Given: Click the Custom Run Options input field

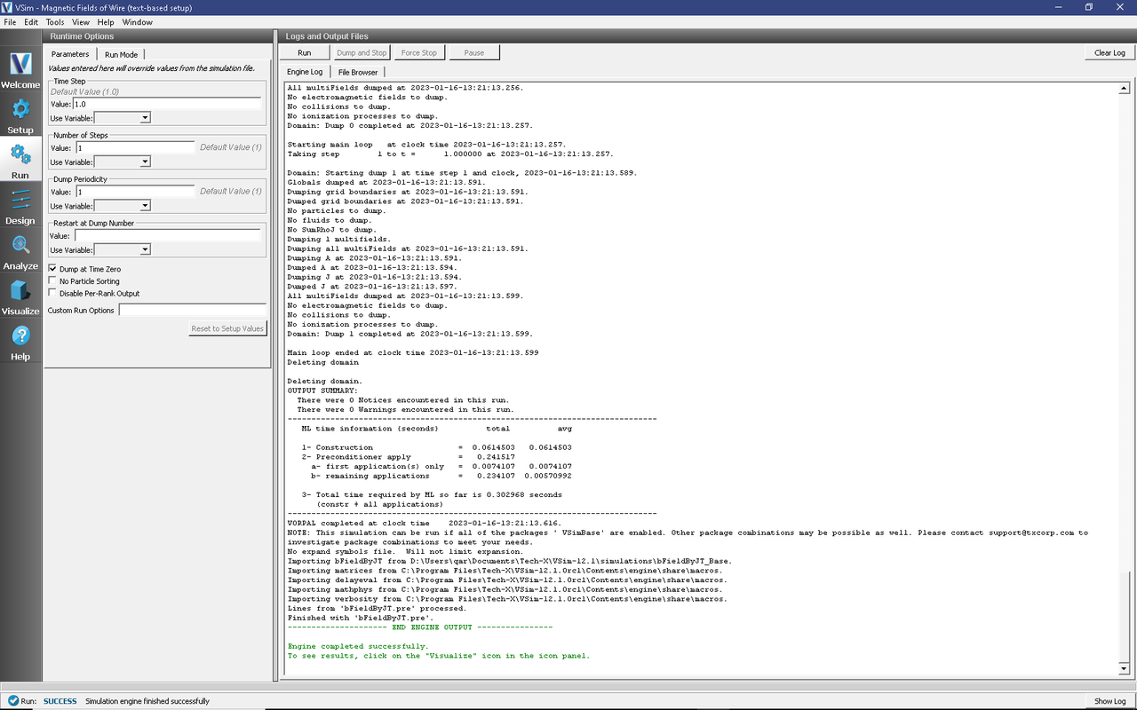Looking at the screenshot, I should point(193,311).
